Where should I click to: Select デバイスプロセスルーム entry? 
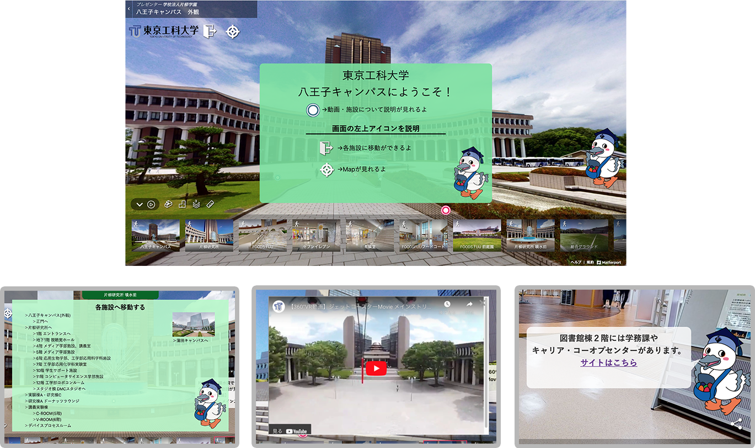click(48, 425)
